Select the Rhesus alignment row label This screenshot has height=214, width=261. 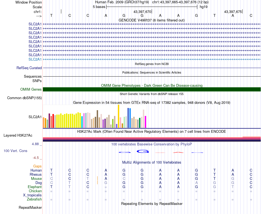tap(36, 175)
